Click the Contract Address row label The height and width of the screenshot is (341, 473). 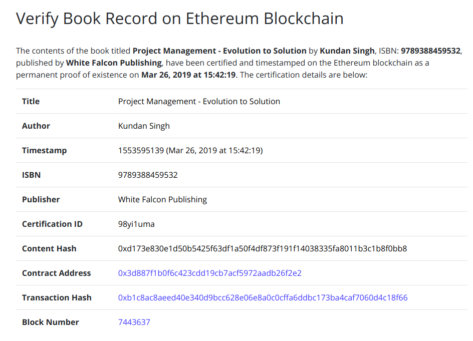[56, 273]
